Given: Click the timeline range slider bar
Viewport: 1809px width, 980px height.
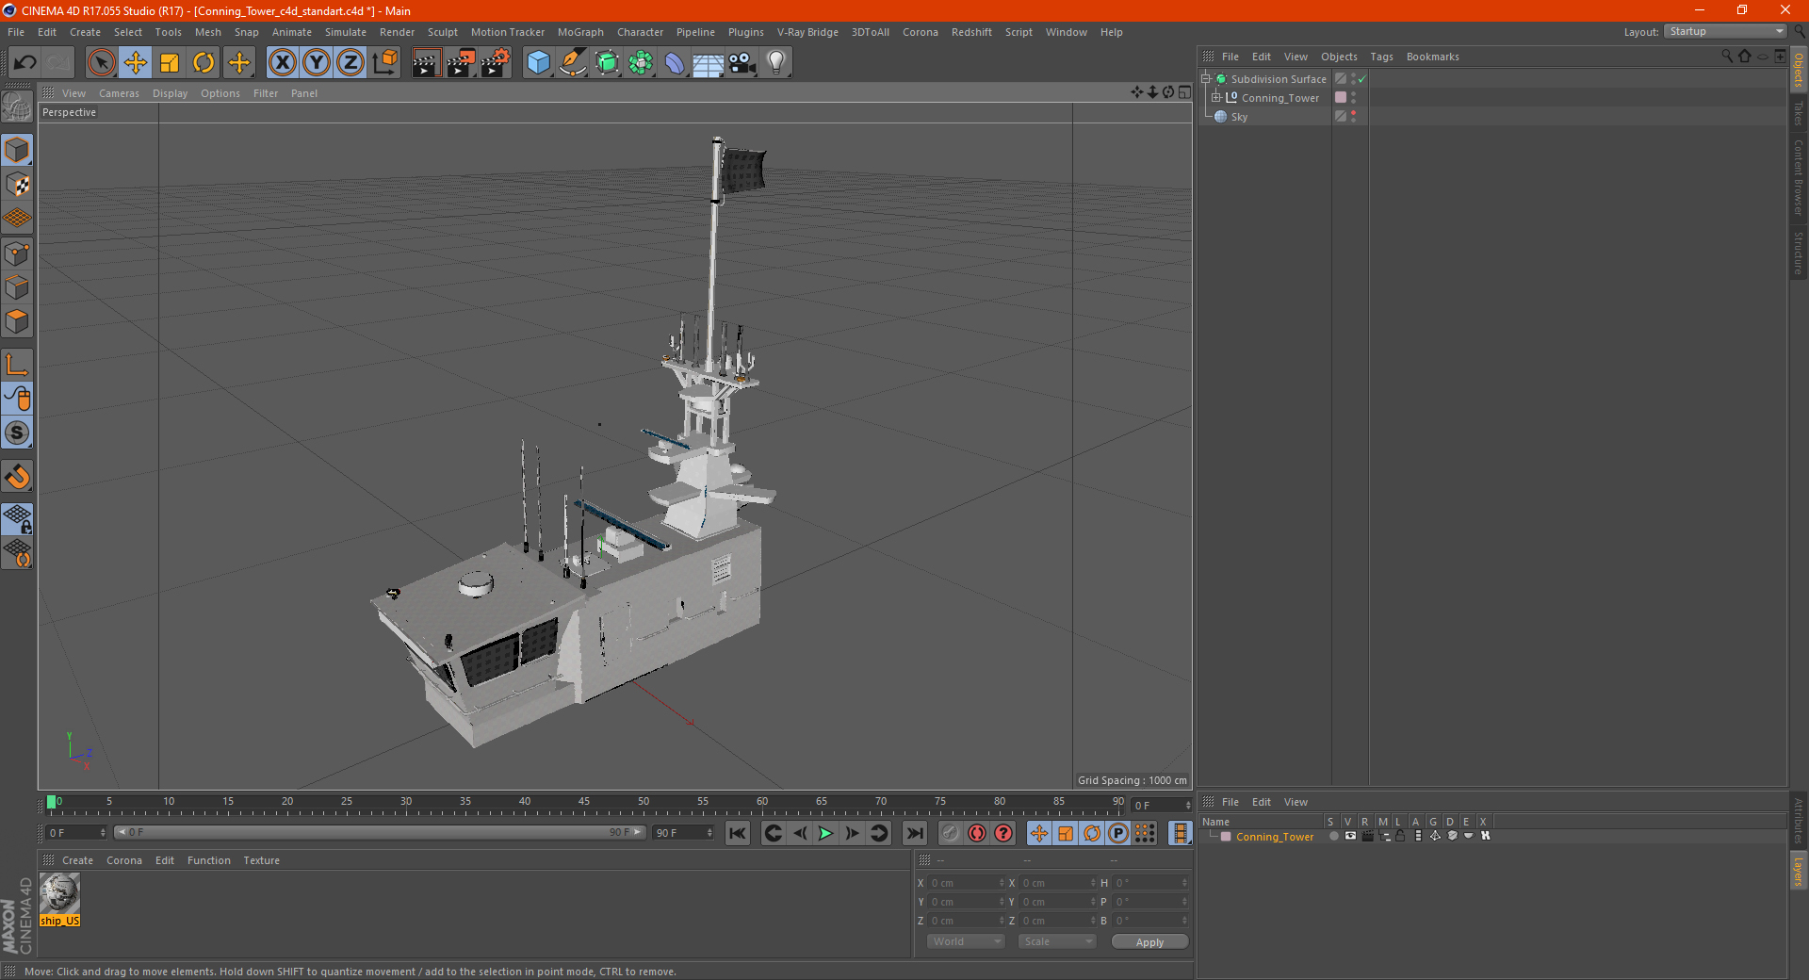Looking at the screenshot, I should (x=379, y=832).
